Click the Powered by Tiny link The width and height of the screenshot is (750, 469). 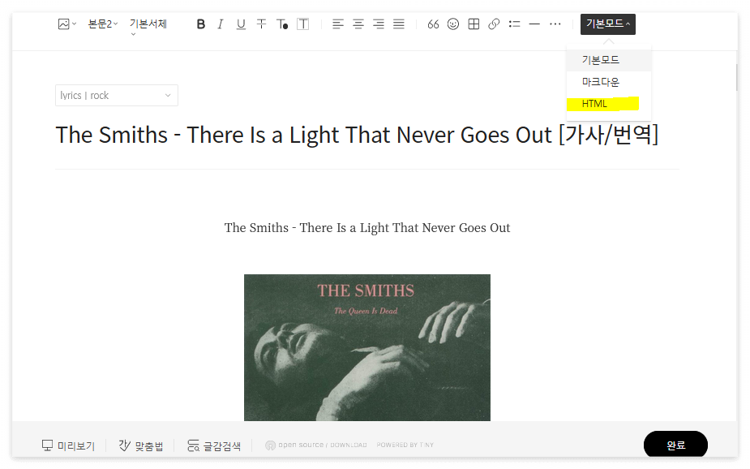click(x=405, y=445)
